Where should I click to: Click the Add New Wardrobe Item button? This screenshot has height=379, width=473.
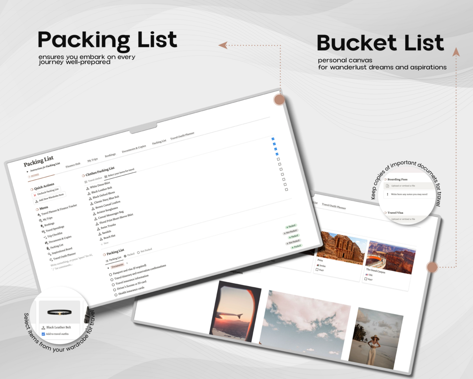pos(50,197)
